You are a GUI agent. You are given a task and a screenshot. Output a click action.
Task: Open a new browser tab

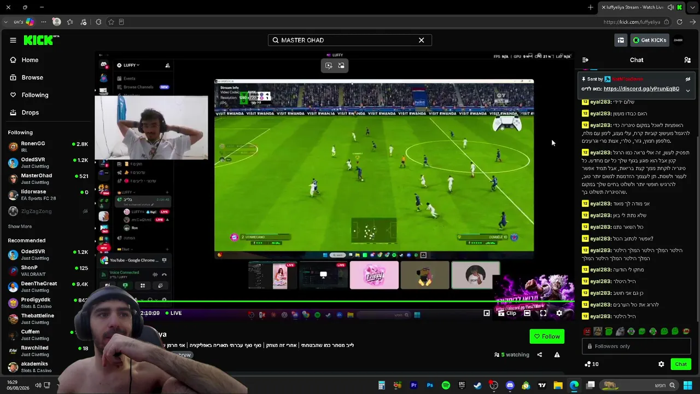pyautogui.click(x=591, y=7)
